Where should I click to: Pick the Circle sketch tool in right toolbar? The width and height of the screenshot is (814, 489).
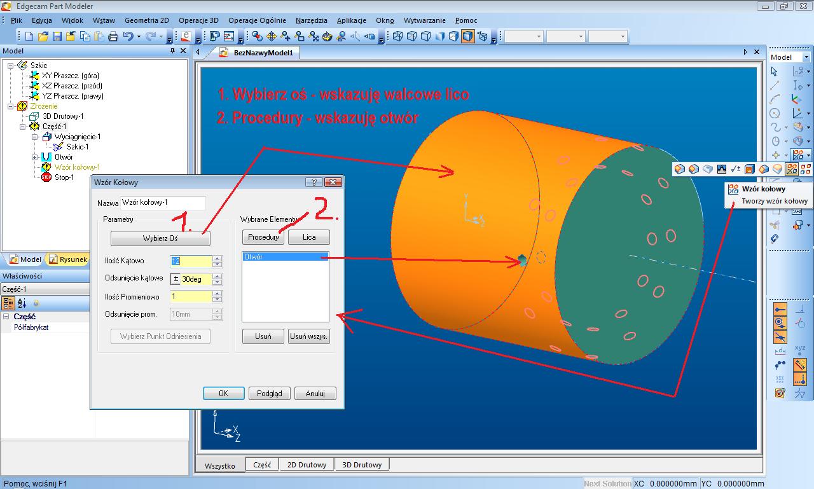775,113
